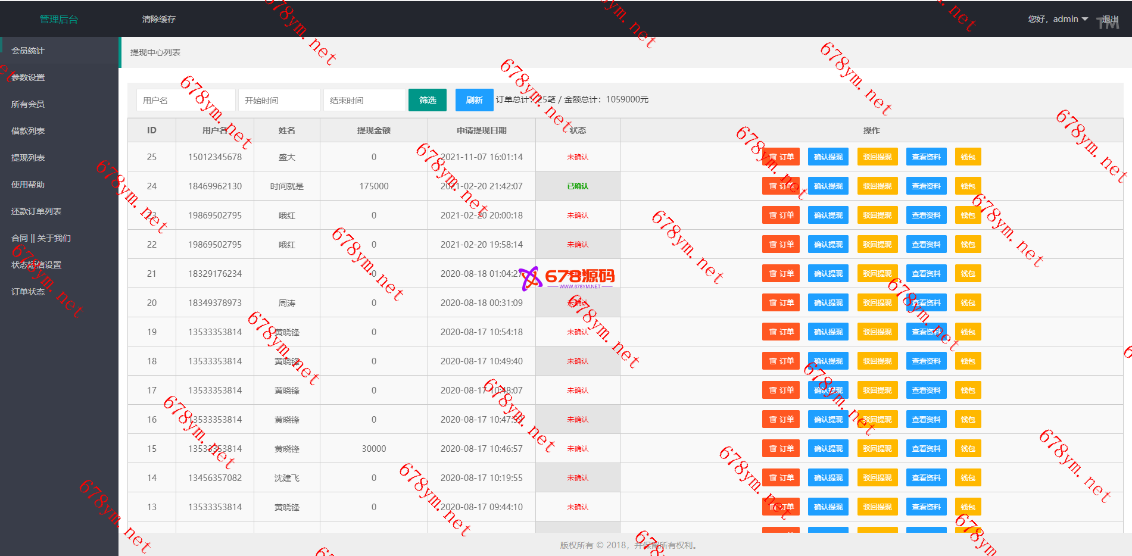Click the 开始时间 start date field
This screenshot has height=556, width=1132.
pos(279,100)
